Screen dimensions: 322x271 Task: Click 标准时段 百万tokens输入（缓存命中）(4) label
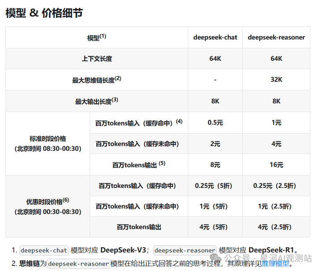(139, 123)
